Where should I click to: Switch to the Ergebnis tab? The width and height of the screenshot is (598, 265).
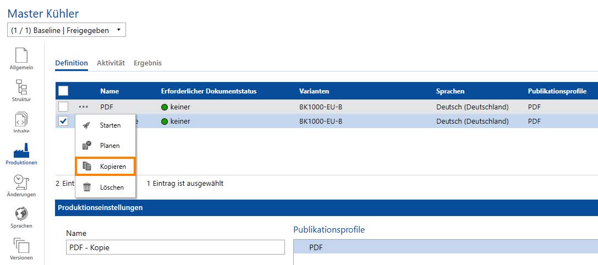147,63
